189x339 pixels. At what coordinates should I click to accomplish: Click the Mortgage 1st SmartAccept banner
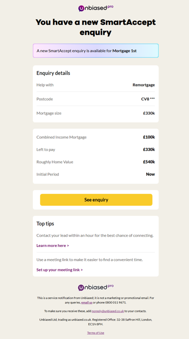(96, 50)
